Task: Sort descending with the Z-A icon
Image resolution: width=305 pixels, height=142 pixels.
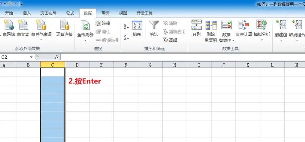Action: (126, 37)
